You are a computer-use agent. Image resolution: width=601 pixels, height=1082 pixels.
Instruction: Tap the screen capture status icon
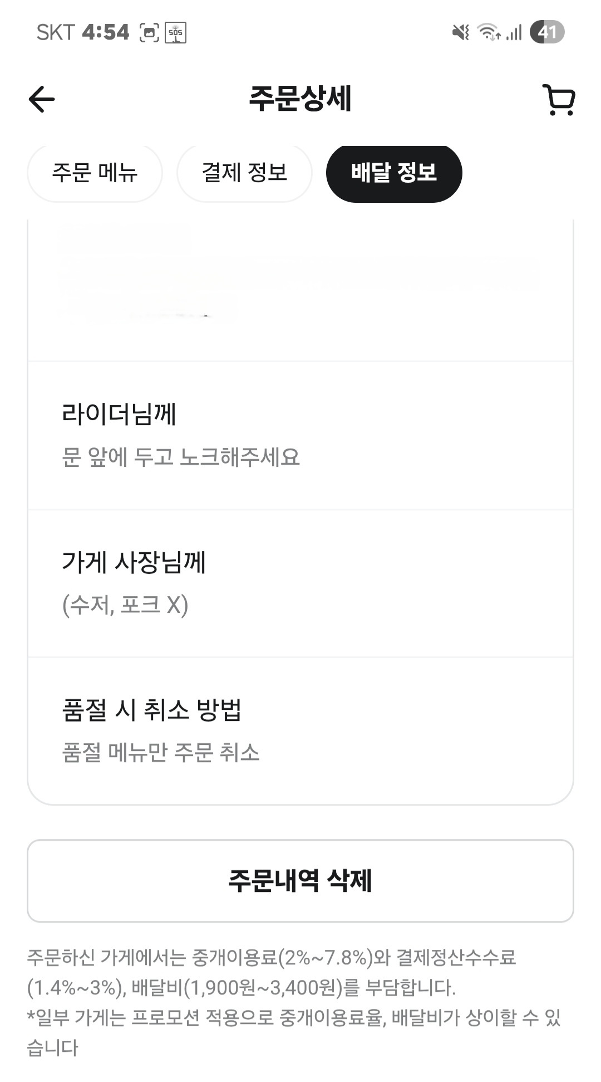(149, 33)
